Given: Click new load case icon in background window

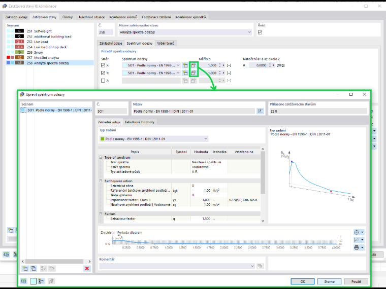Looking at the screenshot, I should click(11, 230).
